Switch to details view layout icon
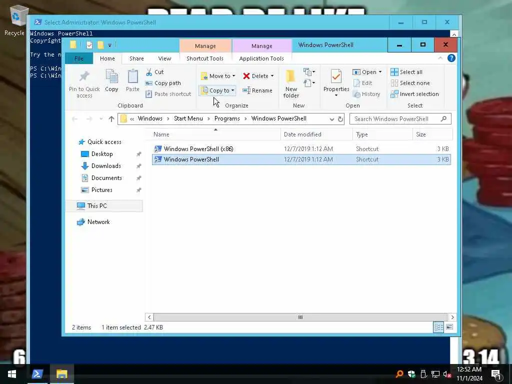Image resolution: width=512 pixels, height=384 pixels. [x=438, y=327]
